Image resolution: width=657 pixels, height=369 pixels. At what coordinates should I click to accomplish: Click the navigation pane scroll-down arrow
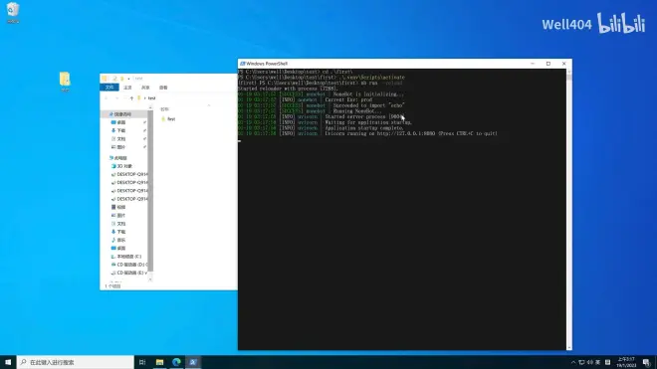pyautogui.click(x=150, y=279)
